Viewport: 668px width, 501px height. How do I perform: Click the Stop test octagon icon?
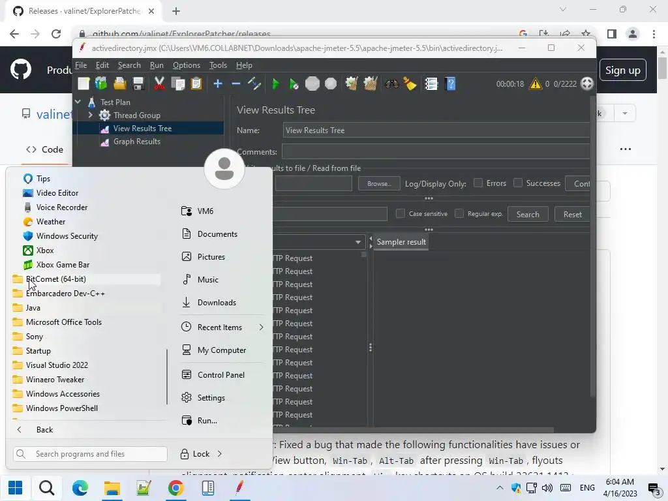[312, 83]
